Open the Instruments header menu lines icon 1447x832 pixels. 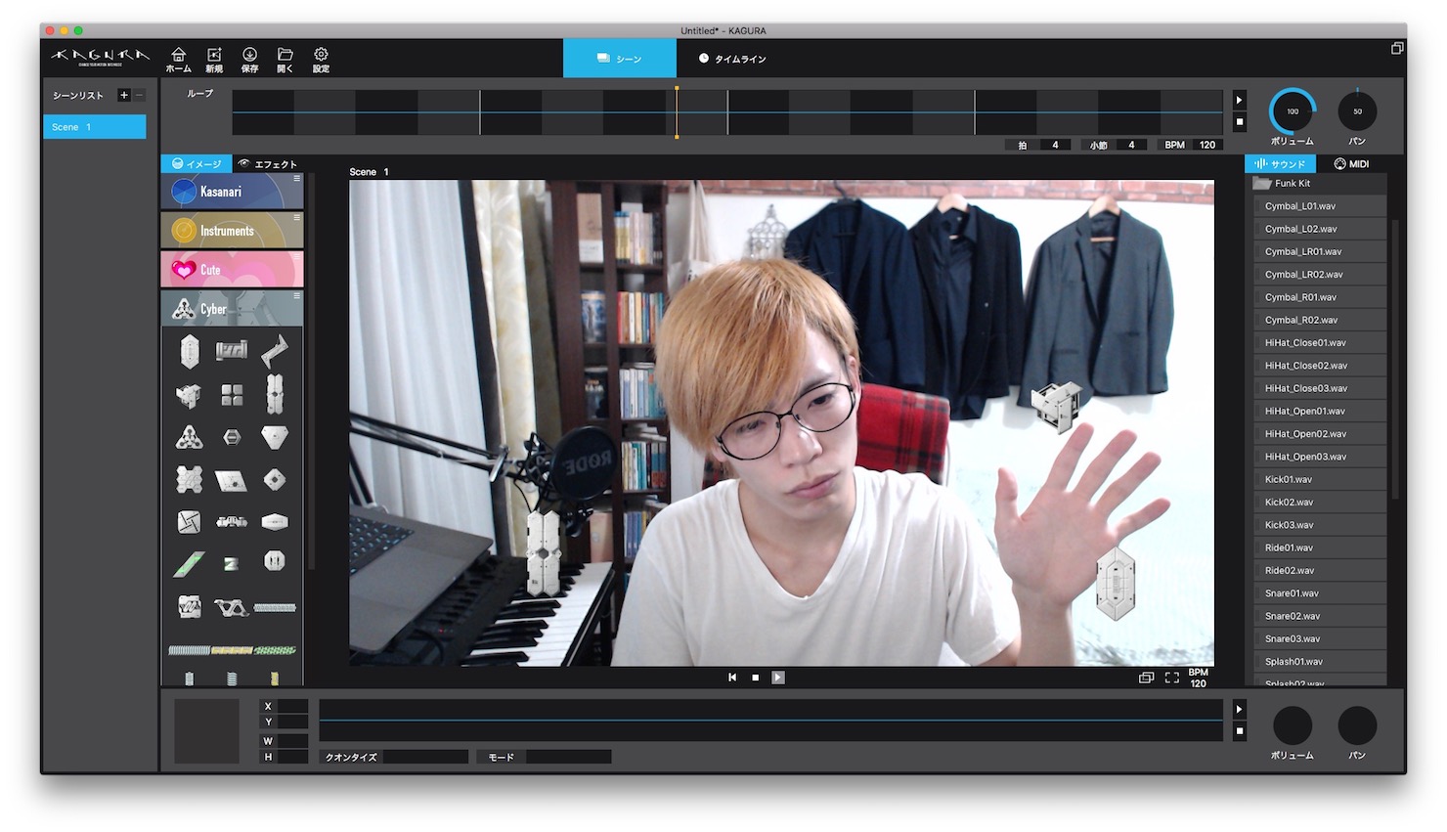click(x=297, y=218)
